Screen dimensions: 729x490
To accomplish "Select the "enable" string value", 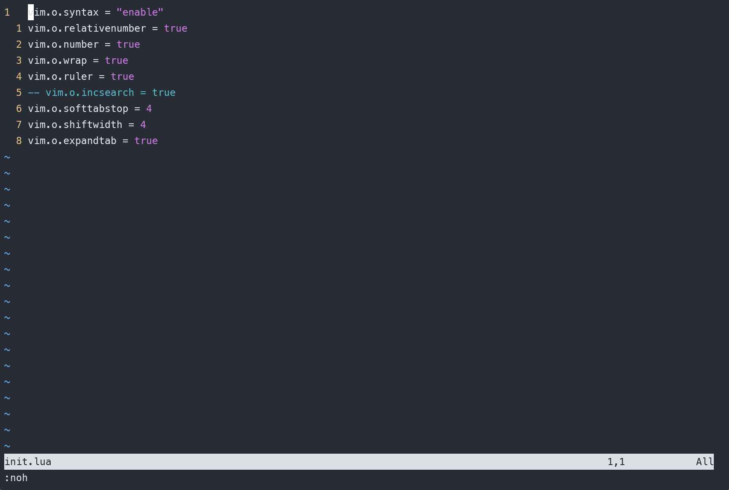I will point(140,12).
